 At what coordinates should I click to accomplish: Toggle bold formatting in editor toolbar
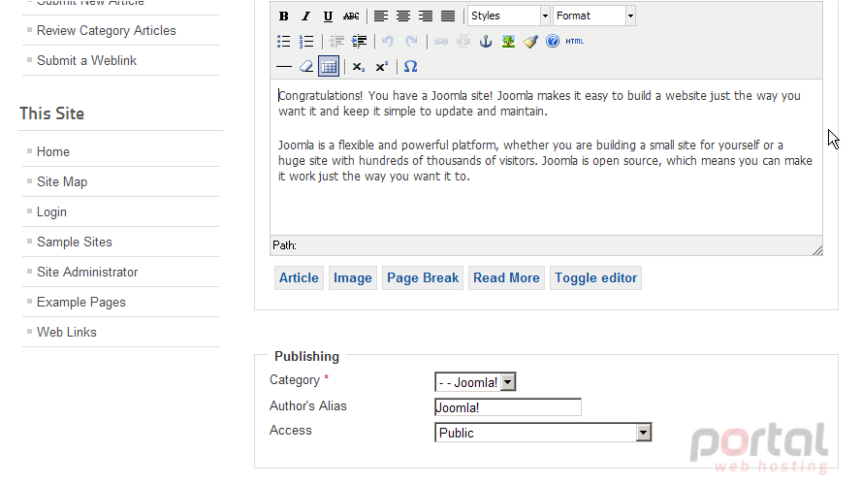[284, 16]
